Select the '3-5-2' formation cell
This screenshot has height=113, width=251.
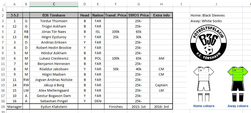click(x=14, y=15)
